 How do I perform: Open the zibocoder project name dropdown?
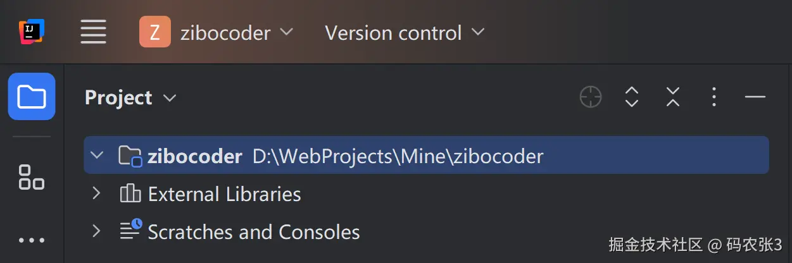pyautogui.click(x=236, y=32)
